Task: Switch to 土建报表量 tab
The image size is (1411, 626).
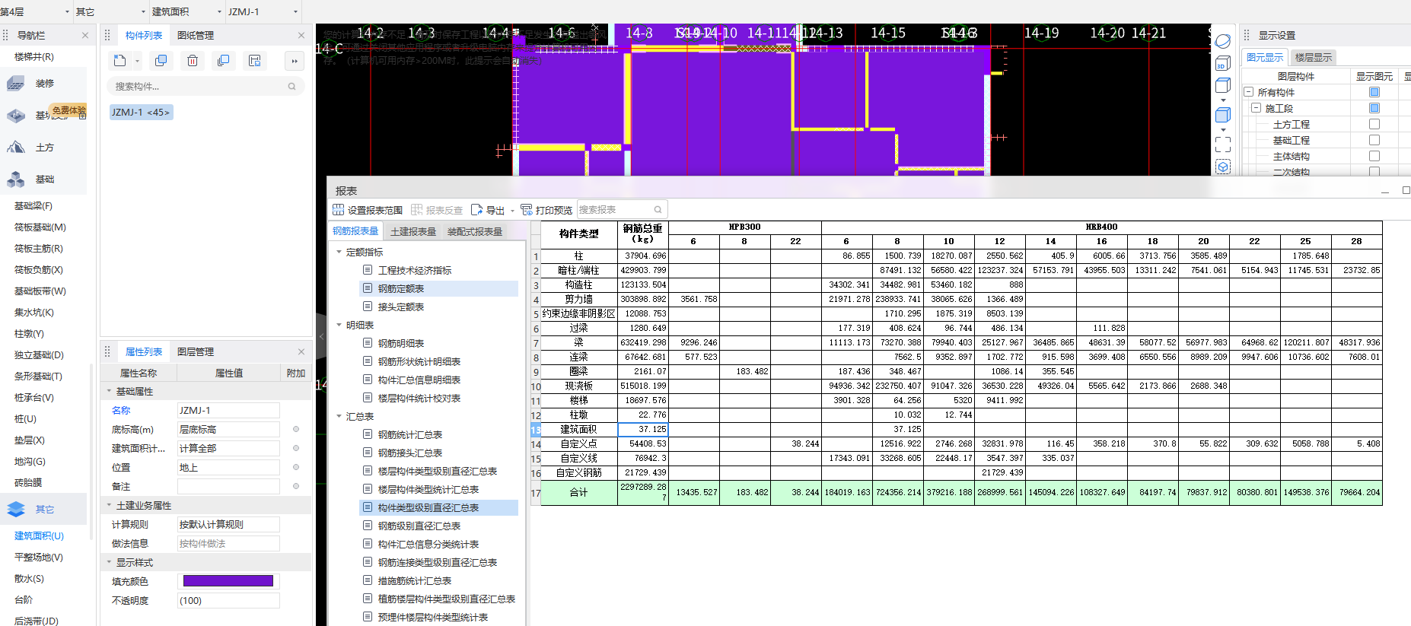Action: [413, 231]
